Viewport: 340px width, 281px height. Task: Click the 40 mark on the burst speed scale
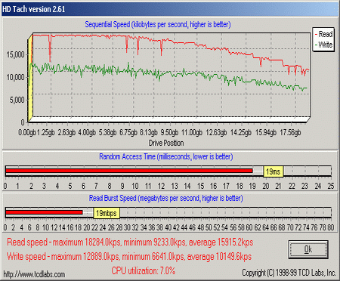(168, 227)
